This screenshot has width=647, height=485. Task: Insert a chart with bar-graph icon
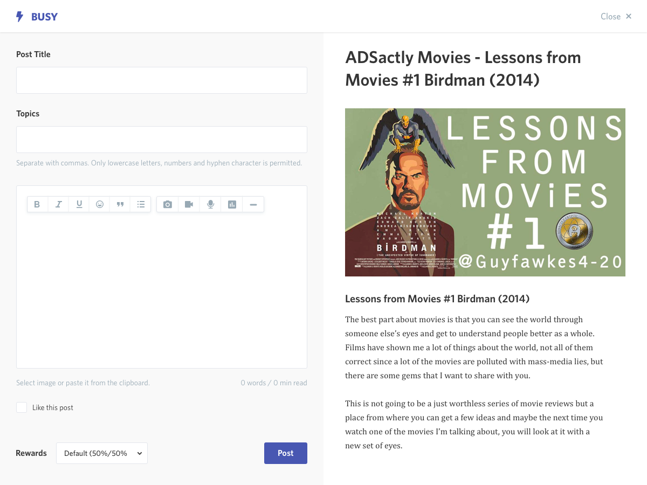[232, 204]
